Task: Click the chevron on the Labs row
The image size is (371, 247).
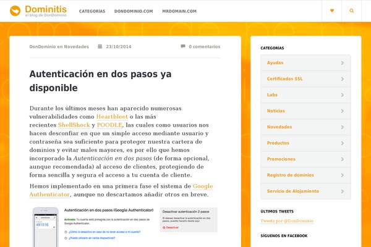Action: coord(343,95)
